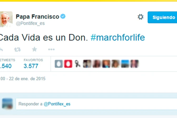
Task: Click the red egg avatar
Action: coord(68,64)
